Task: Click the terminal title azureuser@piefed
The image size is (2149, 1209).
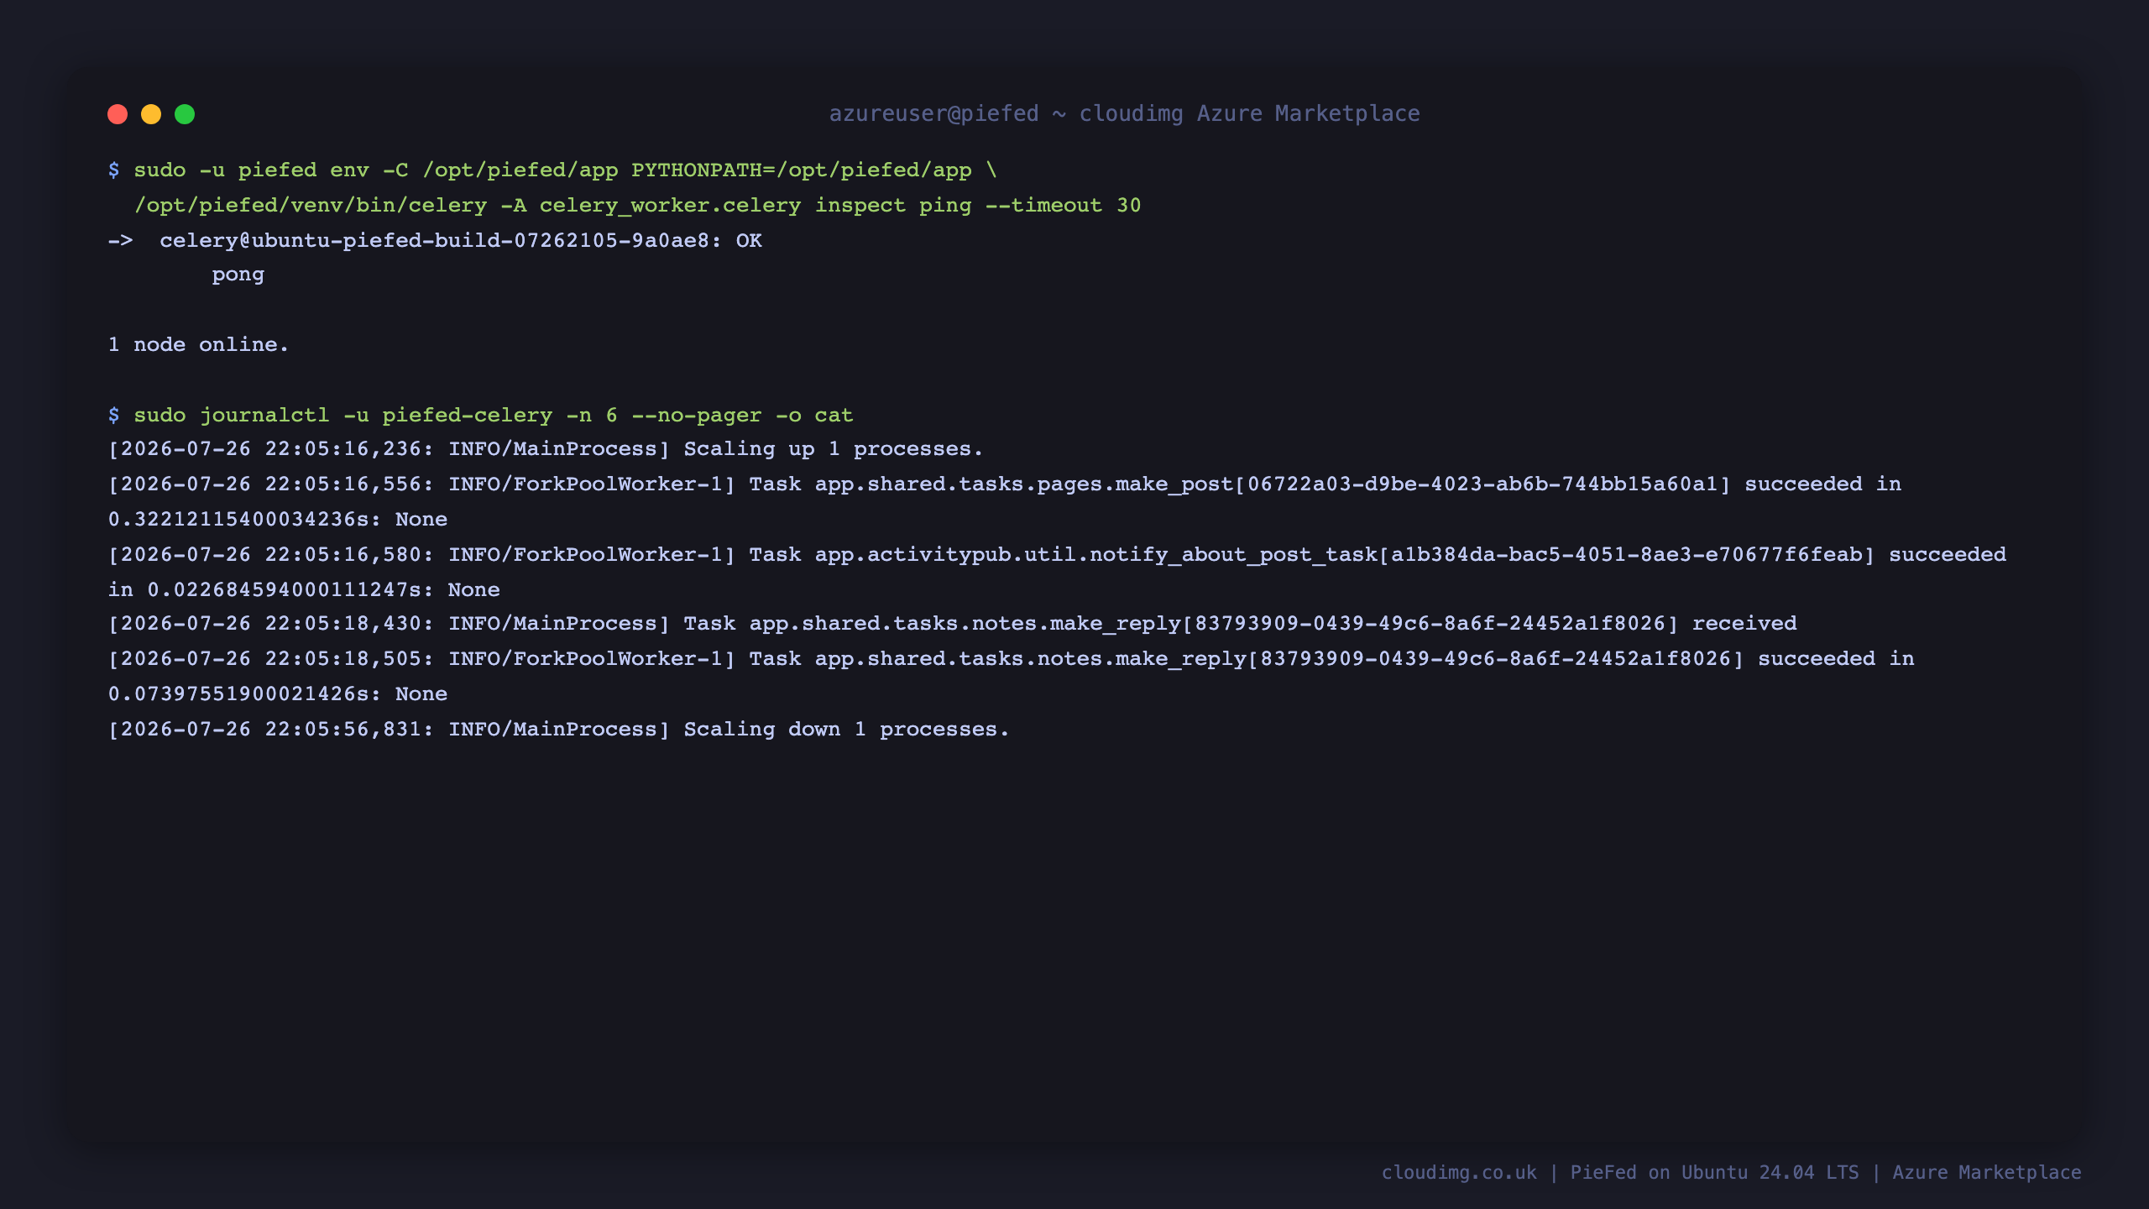Action: (933, 113)
